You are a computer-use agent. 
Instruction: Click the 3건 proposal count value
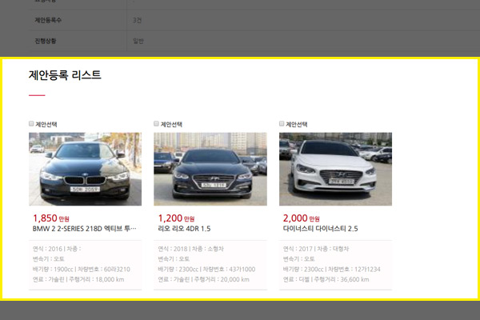[138, 18]
